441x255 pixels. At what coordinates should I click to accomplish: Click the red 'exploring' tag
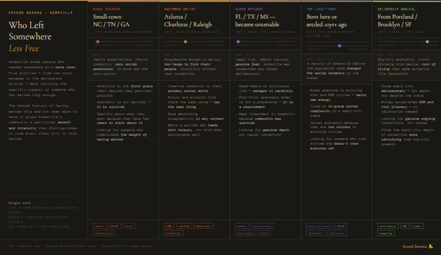[x=103, y=233]
